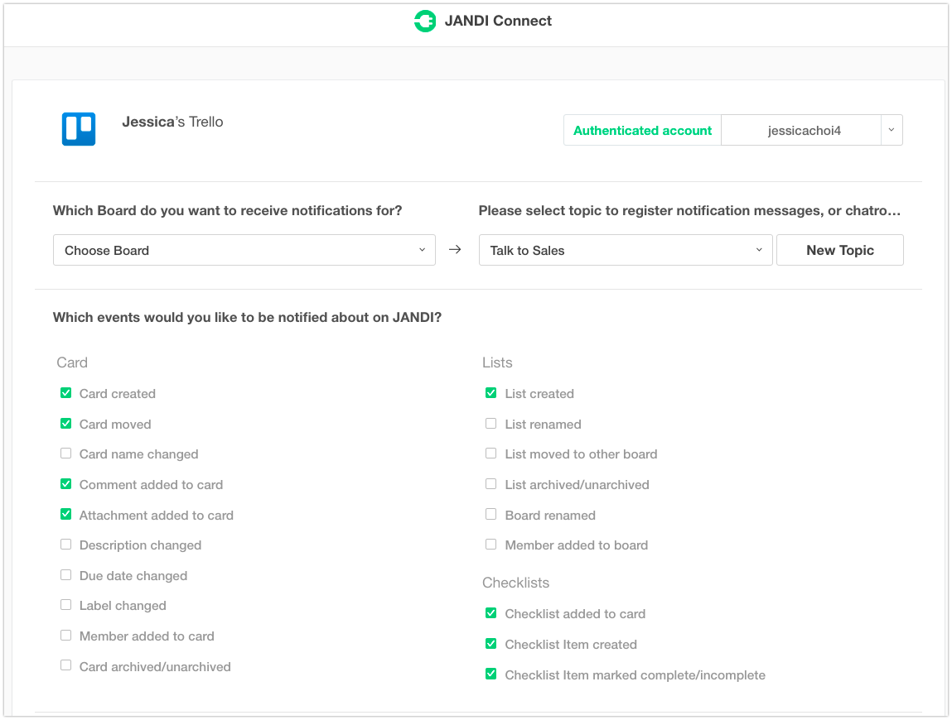Click the Jessica's Trello title

172,122
